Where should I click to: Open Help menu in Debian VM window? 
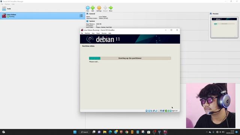point(110,33)
